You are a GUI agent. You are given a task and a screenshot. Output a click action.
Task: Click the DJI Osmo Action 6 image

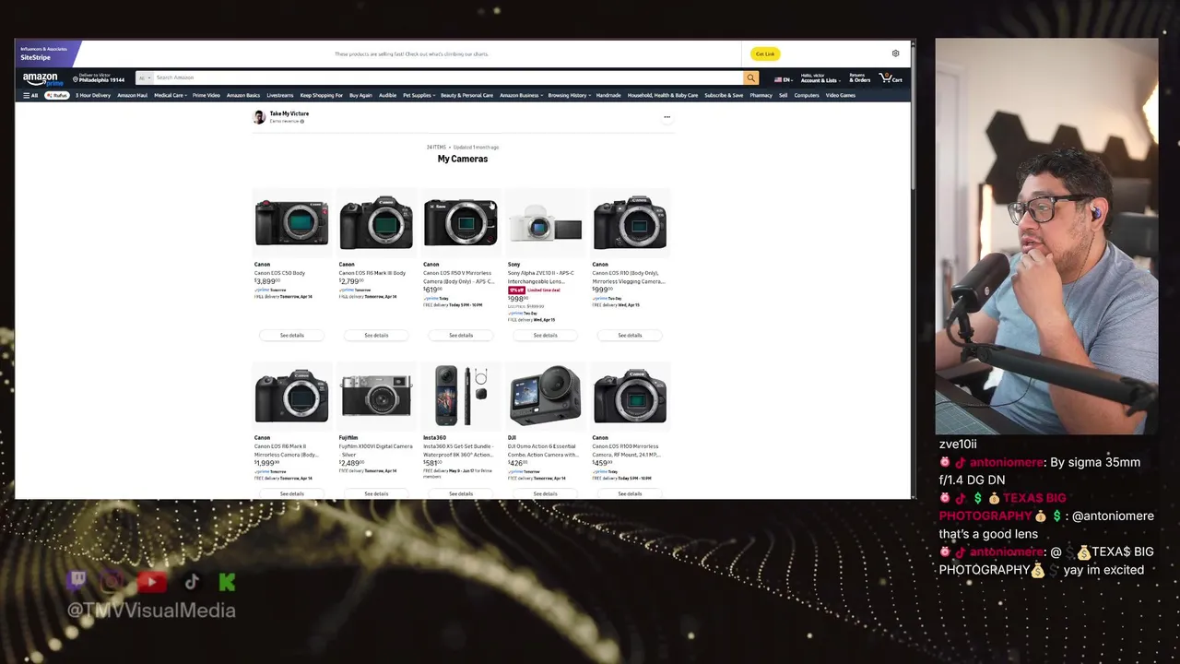coord(545,396)
